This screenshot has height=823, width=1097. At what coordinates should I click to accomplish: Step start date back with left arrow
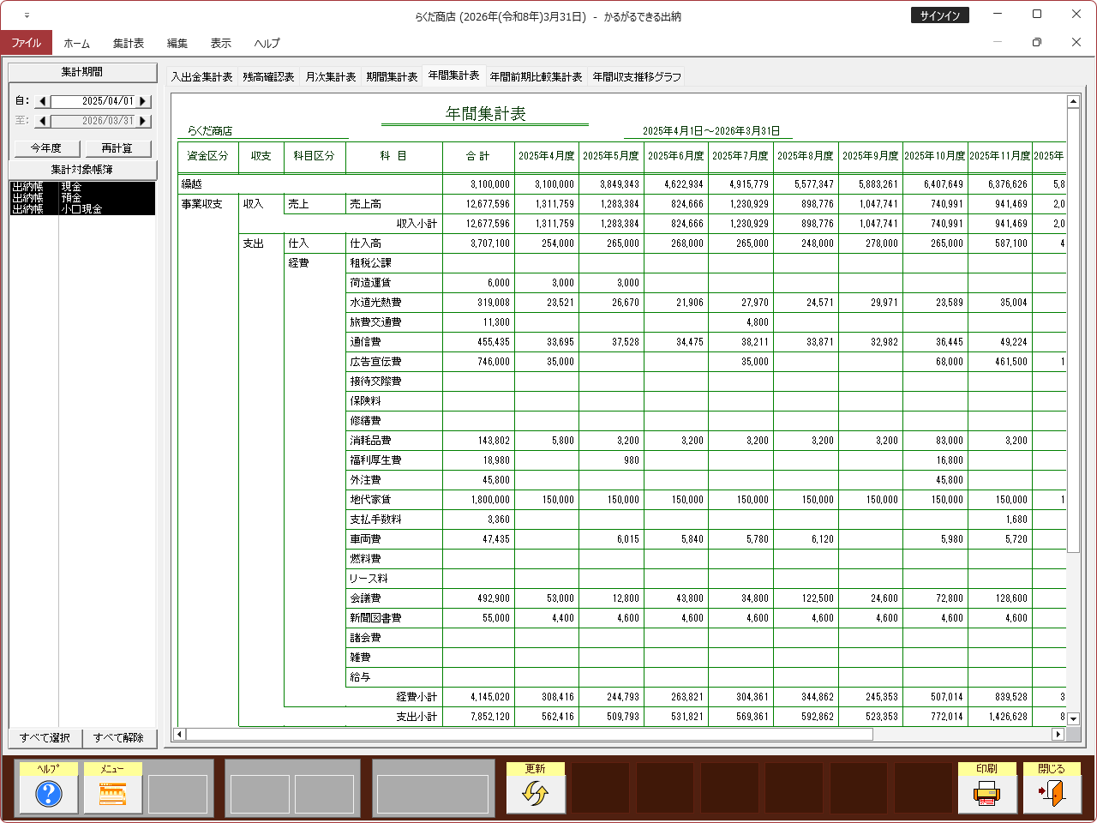[x=43, y=101]
